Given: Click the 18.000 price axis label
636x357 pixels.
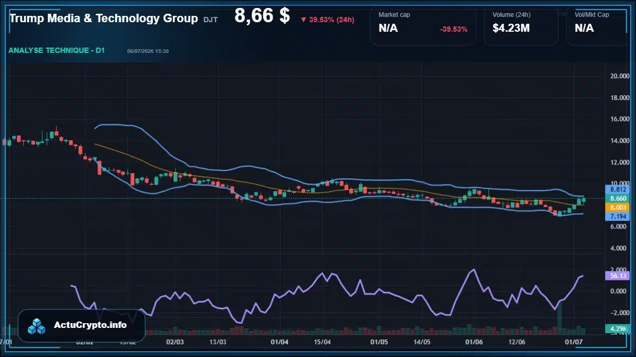Looking at the screenshot, I should click(620, 98).
